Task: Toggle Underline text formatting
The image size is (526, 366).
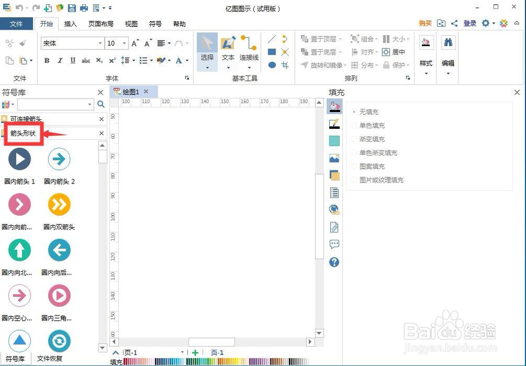Action: pyautogui.click(x=73, y=60)
